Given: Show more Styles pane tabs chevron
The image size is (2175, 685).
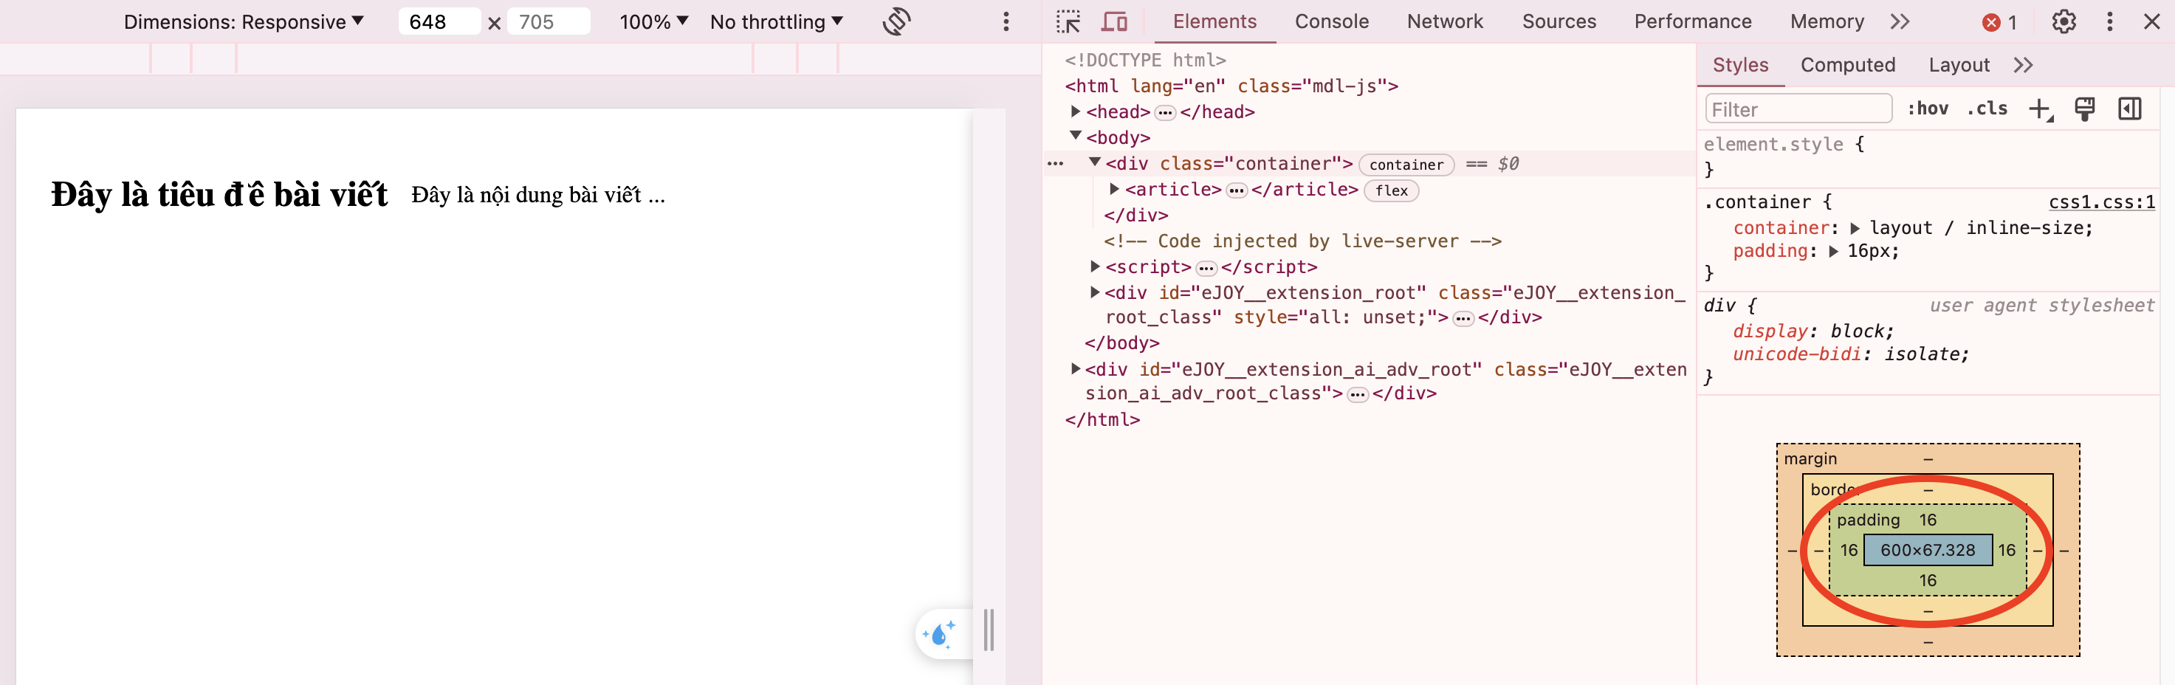Looking at the screenshot, I should pos(2023,65).
